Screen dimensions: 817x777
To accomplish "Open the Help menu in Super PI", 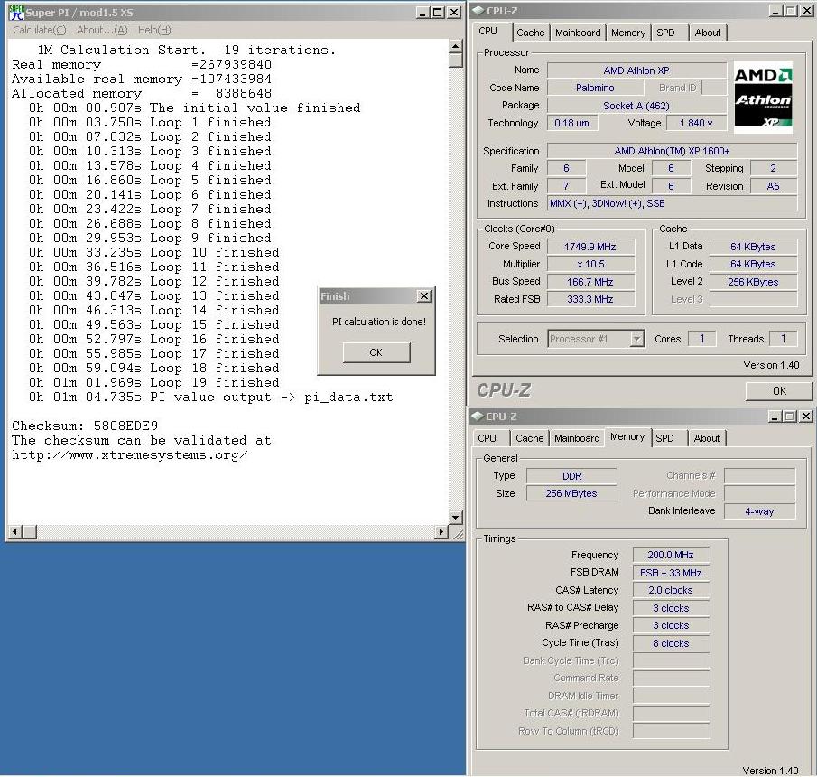I will (154, 30).
